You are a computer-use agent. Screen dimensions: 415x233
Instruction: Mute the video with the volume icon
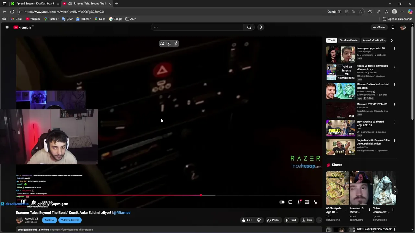pyautogui.click(x=34, y=202)
